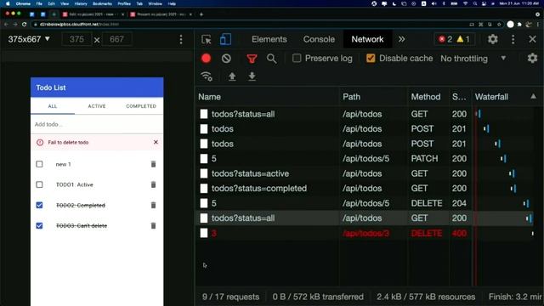The image size is (544, 306).
Task: Select the inspect element picker icon
Action: pos(207,40)
